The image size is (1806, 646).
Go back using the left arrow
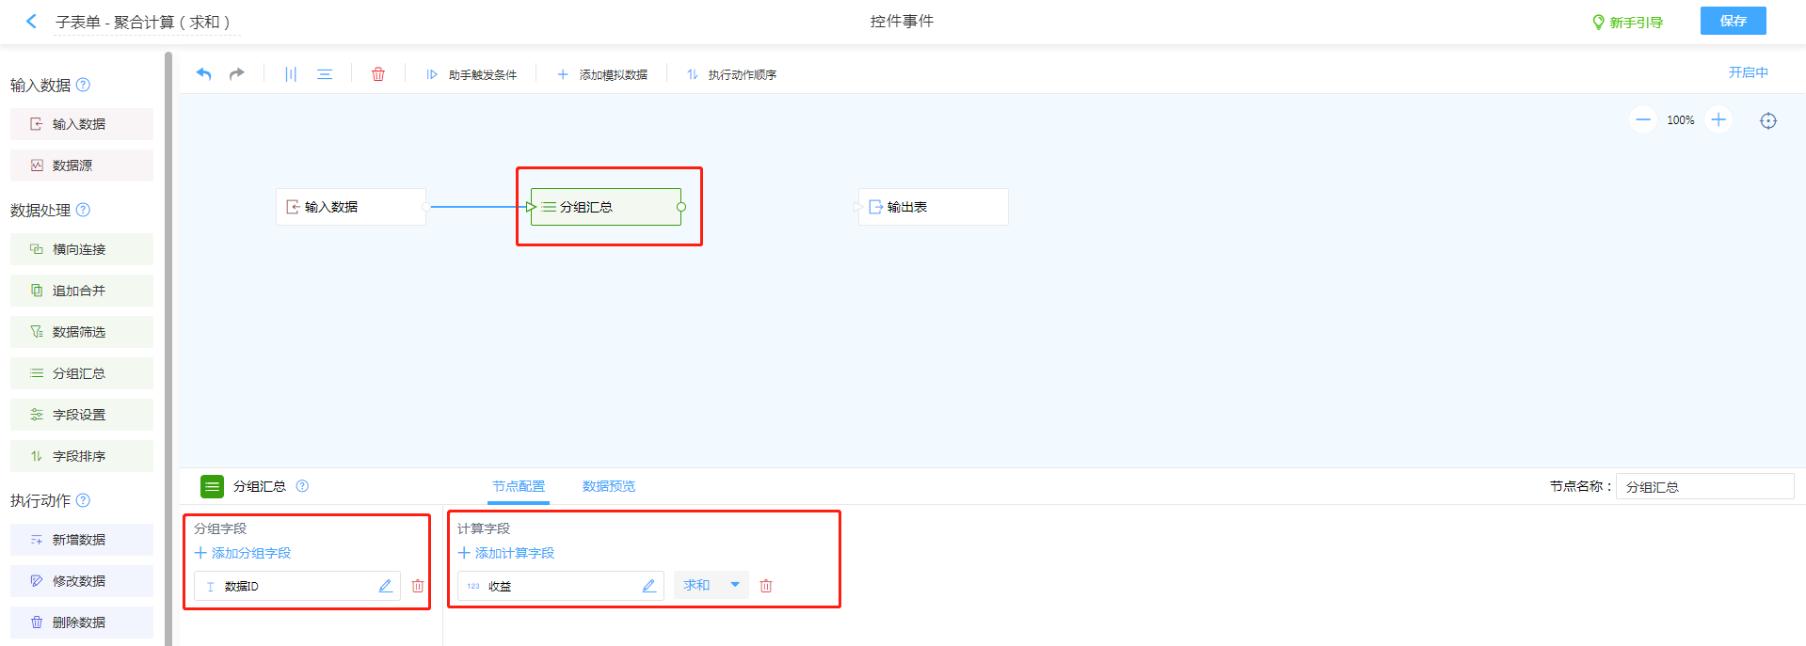[31, 21]
